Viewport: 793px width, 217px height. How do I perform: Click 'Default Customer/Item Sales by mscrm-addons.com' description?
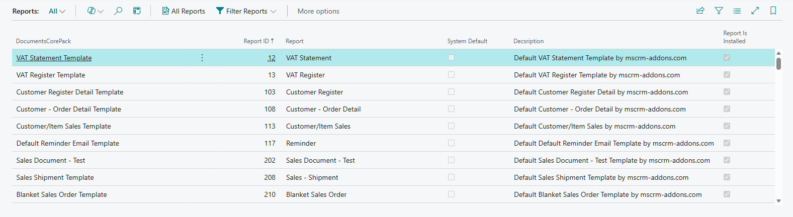coord(595,126)
